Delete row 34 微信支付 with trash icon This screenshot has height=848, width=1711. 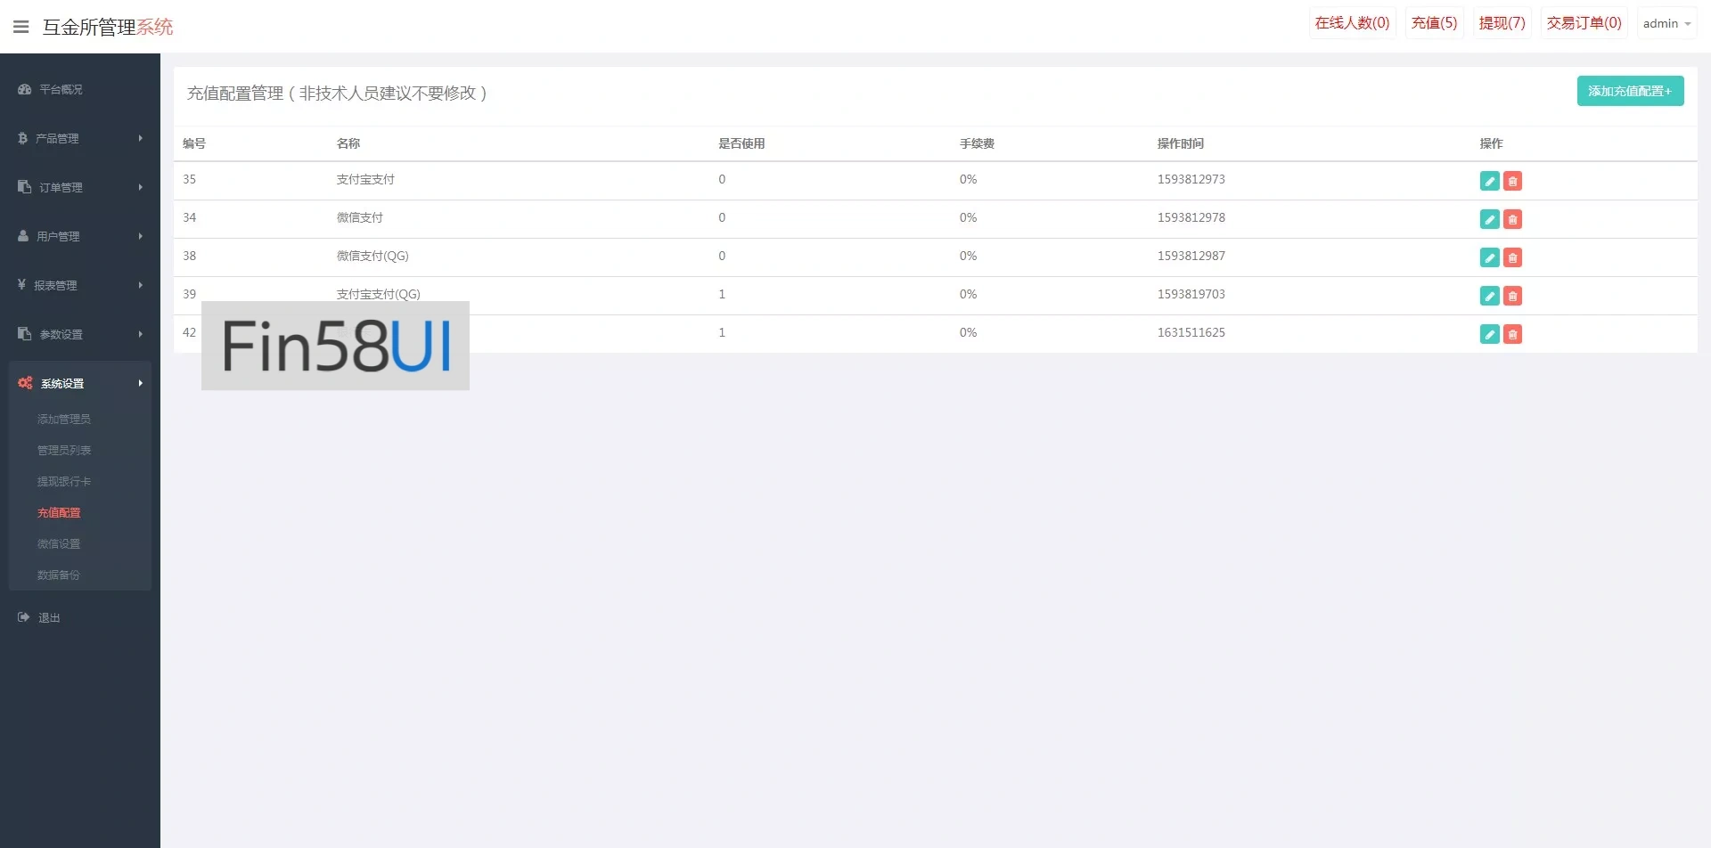[x=1512, y=219]
